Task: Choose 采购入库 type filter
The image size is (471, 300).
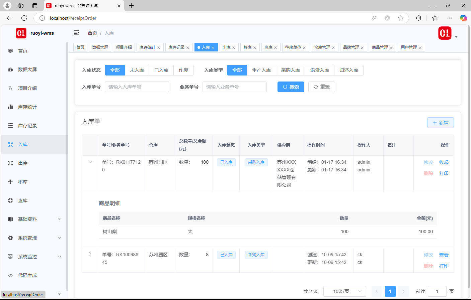Action: (290, 70)
